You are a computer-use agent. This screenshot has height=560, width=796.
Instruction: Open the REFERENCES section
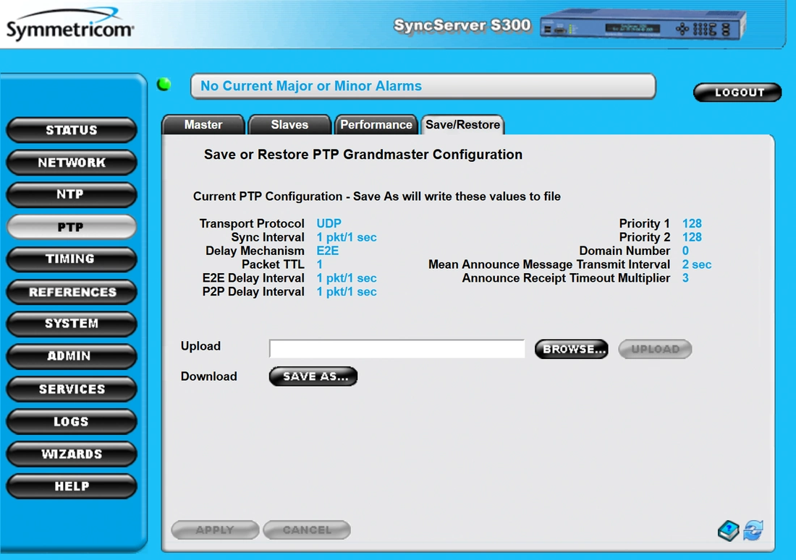pyautogui.click(x=72, y=292)
